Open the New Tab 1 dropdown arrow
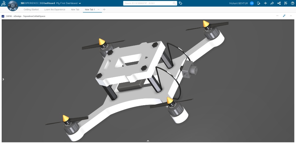 (x=98, y=10)
